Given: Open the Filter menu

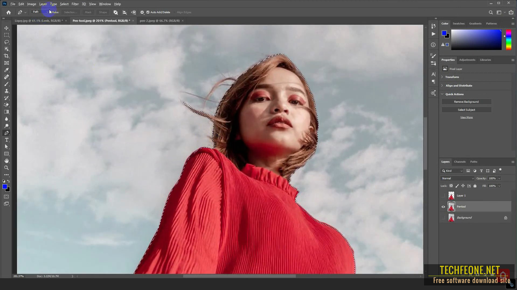Looking at the screenshot, I should coord(75,4).
